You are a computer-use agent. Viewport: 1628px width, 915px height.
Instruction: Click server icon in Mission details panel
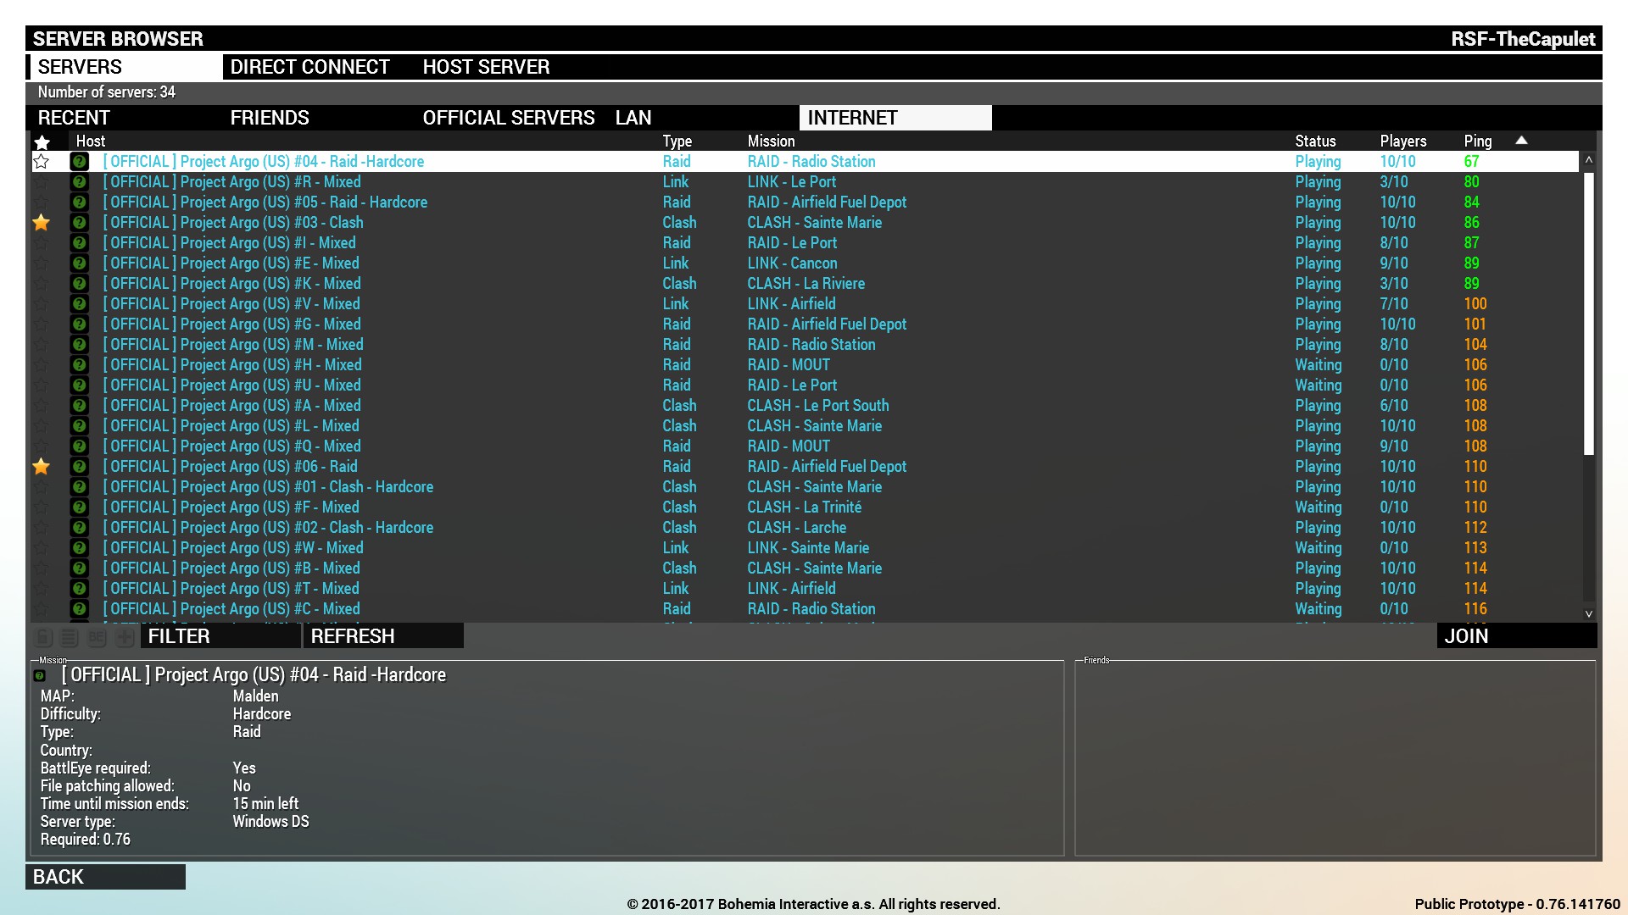39,676
